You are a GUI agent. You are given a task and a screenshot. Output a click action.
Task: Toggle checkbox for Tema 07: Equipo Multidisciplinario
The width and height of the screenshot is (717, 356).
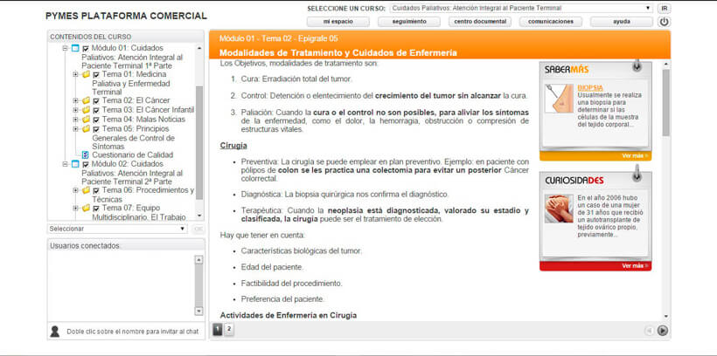(96, 209)
